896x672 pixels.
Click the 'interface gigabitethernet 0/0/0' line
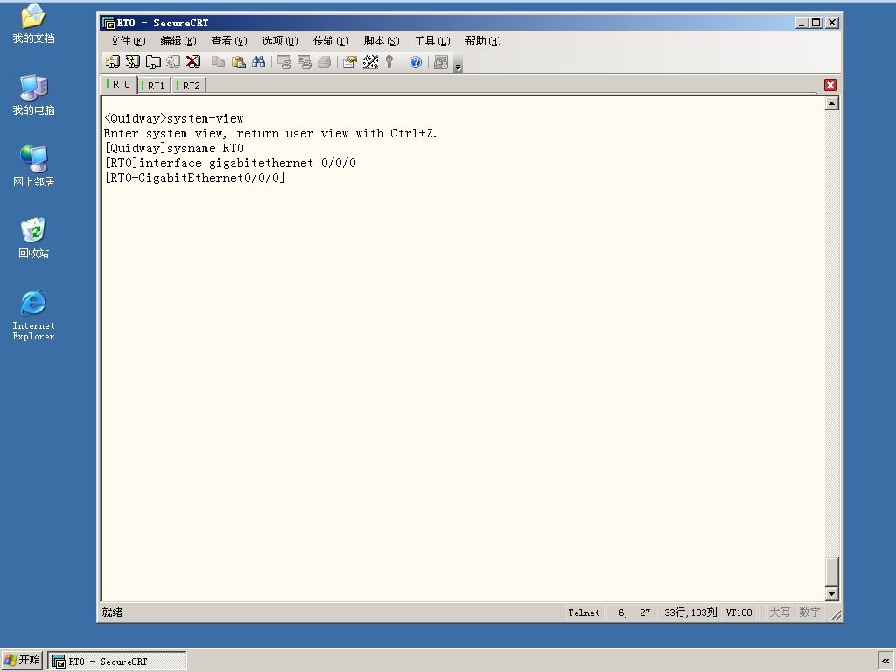[x=230, y=163]
